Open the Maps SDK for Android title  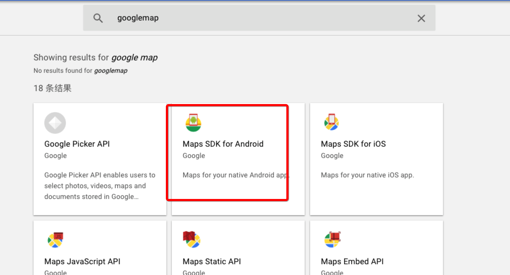223,144
